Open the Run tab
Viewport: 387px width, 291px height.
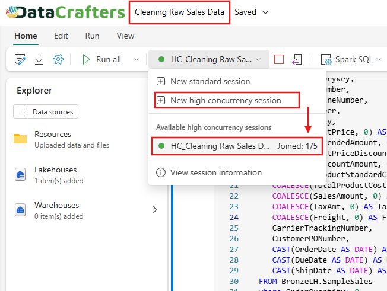92,36
